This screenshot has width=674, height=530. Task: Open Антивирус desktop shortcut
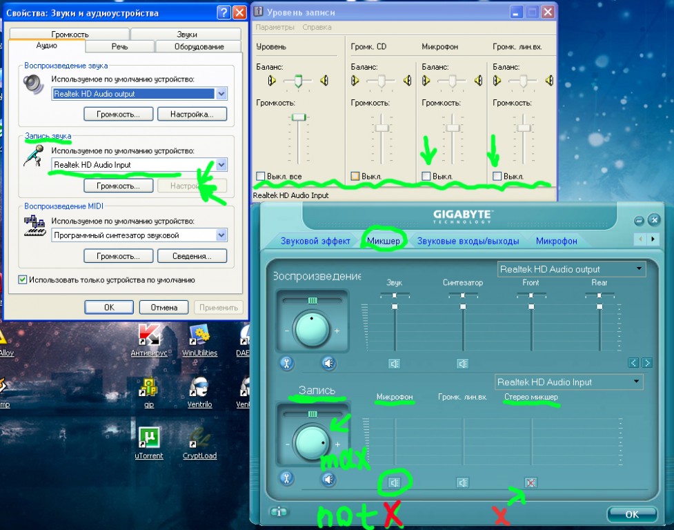149,341
